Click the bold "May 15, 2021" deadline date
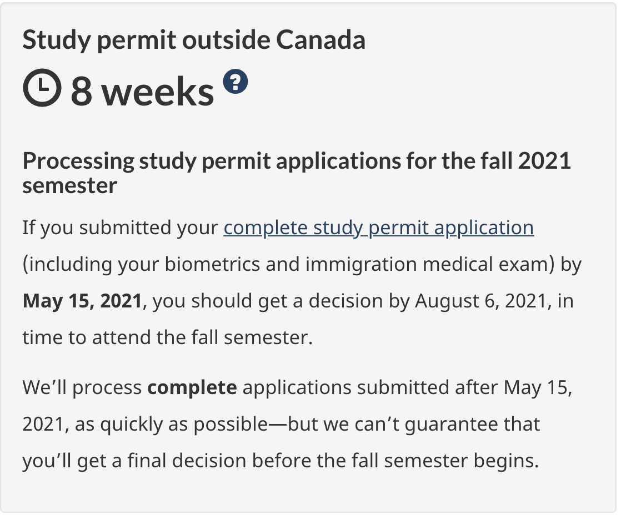Viewport: 621px width, 515px height. click(x=82, y=301)
